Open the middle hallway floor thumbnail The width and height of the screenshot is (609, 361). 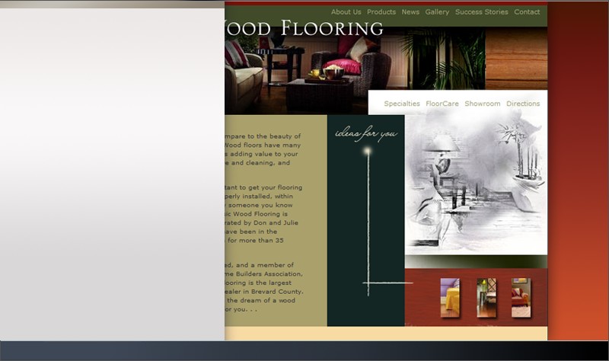(486, 297)
